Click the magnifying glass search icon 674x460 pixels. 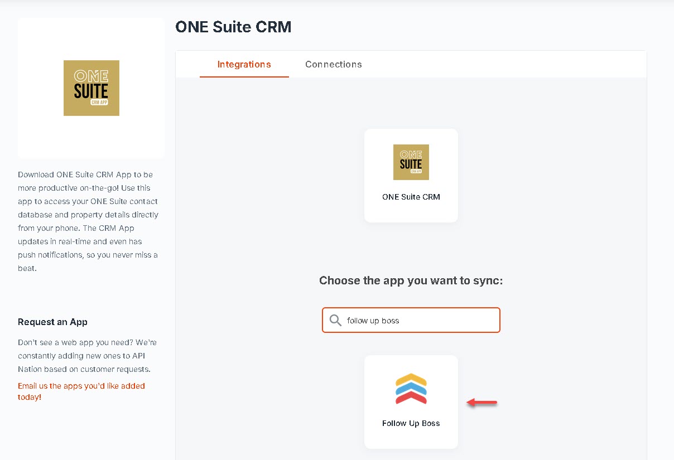pos(335,320)
